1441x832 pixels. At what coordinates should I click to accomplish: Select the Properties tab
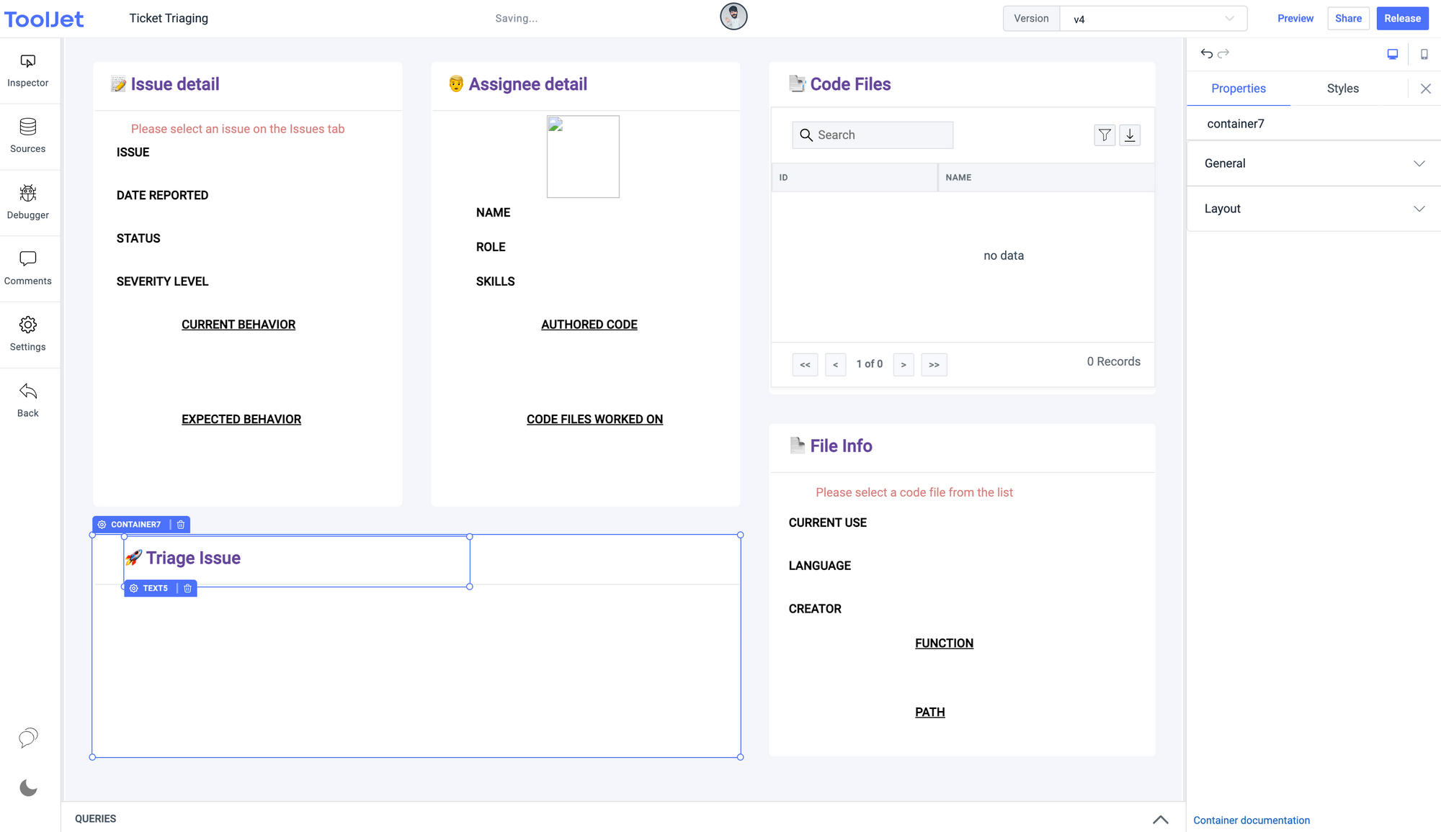pyautogui.click(x=1238, y=89)
